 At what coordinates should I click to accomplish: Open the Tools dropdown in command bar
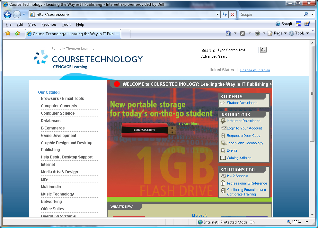click(x=299, y=33)
